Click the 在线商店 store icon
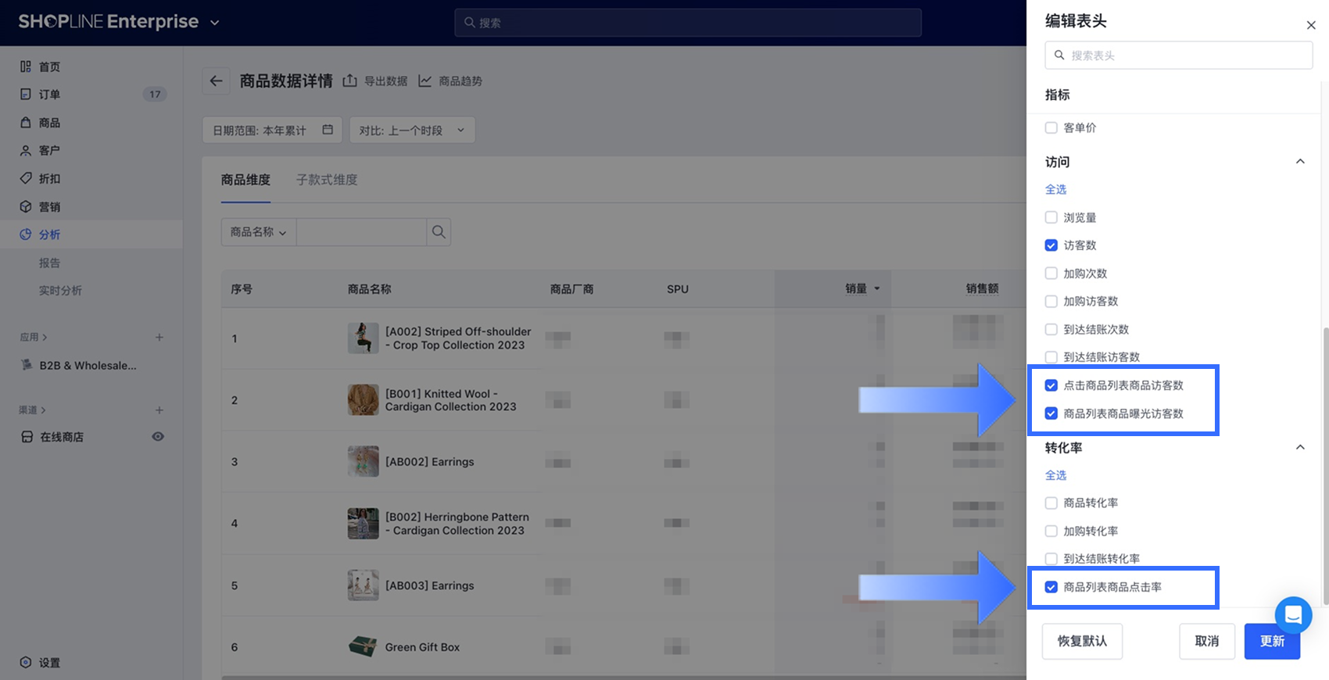Screen dimensions: 1329x680 click(27, 437)
